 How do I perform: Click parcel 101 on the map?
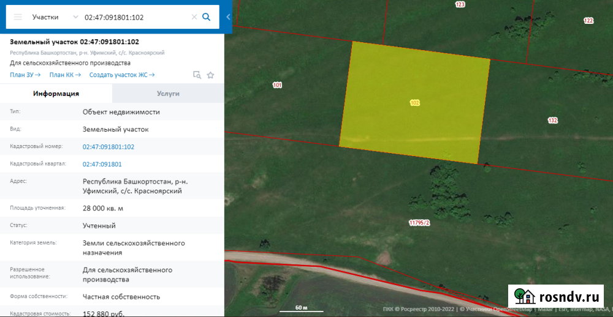277,85
